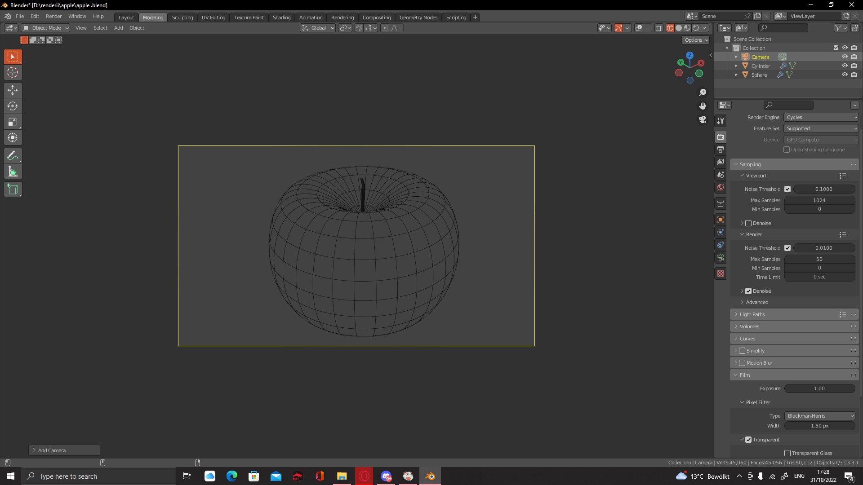The height and width of the screenshot is (485, 863).
Task: Enable Transparent Glass checkbox
Action: (x=787, y=453)
